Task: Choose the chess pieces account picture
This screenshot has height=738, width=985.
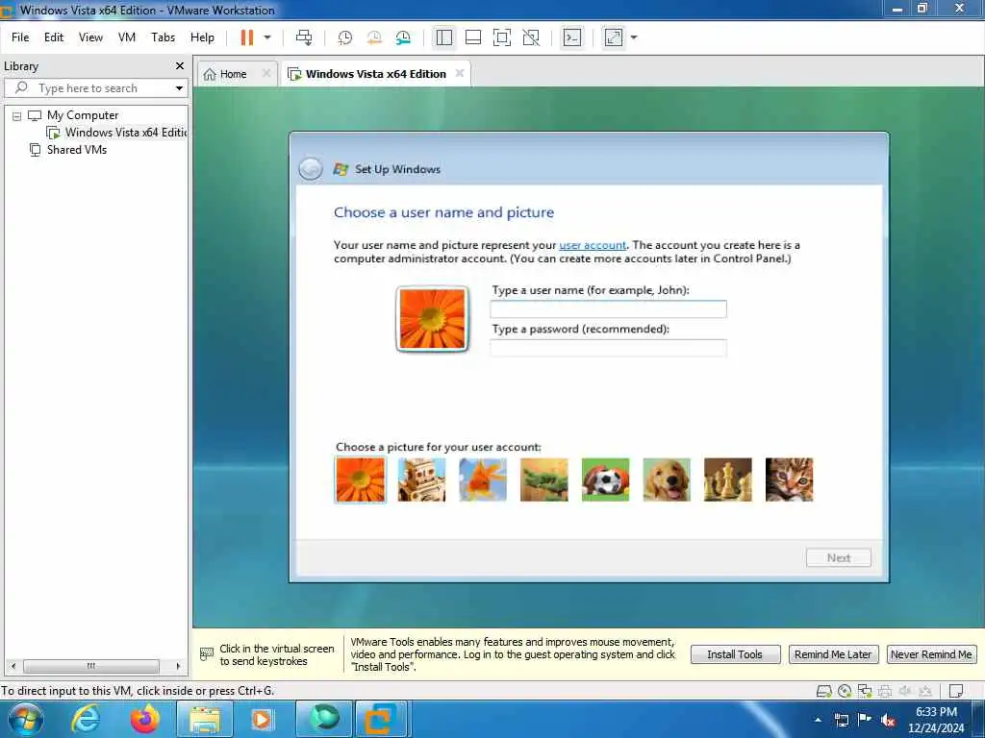Action: point(727,480)
